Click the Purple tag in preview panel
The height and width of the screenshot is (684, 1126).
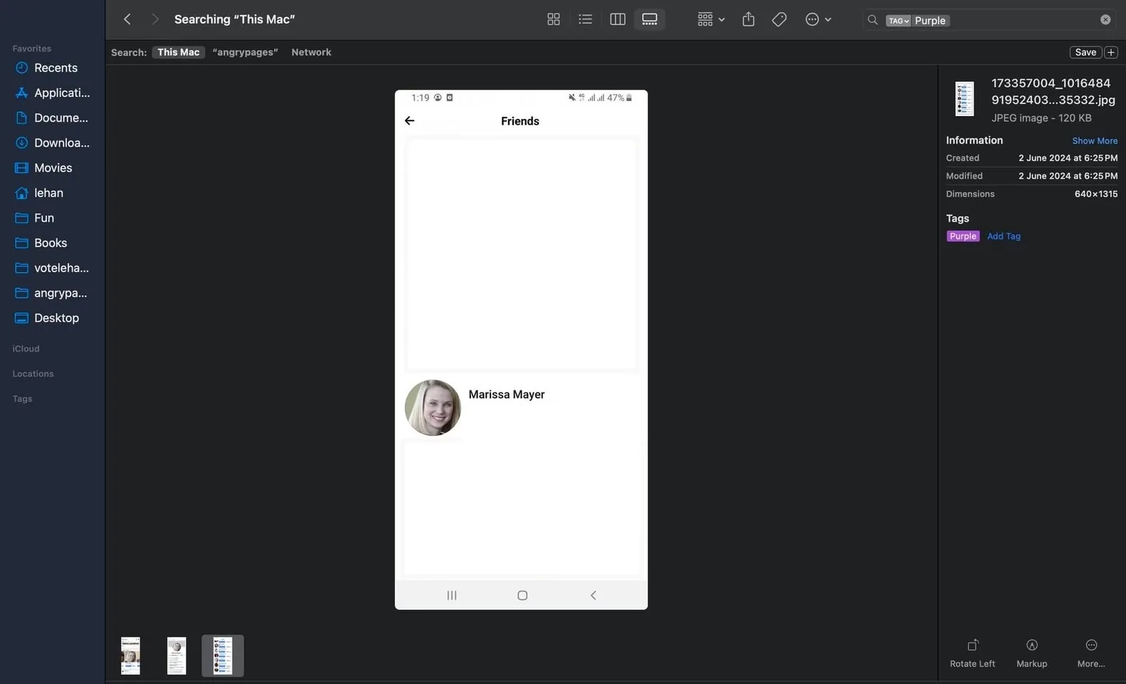pyautogui.click(x=963, y=236)
